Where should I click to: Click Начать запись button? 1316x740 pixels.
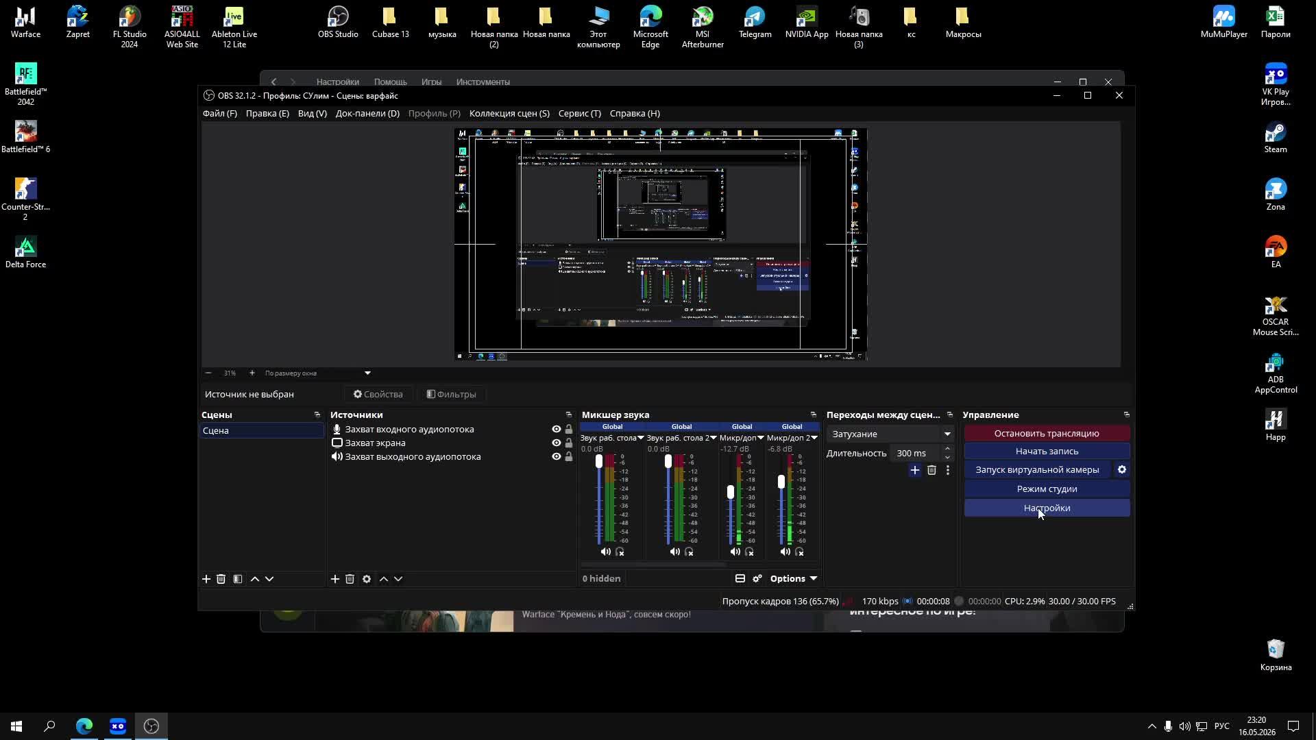pos(1047,451)
